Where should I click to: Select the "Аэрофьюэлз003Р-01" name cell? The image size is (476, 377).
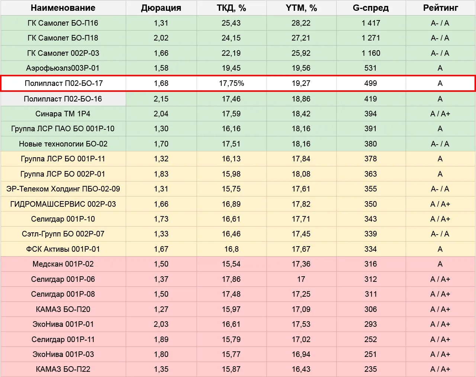coord(63,68)
